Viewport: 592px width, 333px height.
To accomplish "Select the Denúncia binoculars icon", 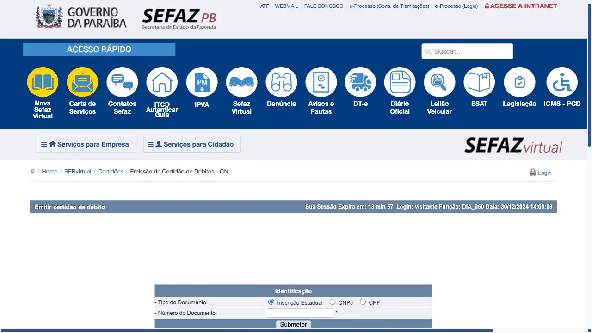I will tap(281, 82).
